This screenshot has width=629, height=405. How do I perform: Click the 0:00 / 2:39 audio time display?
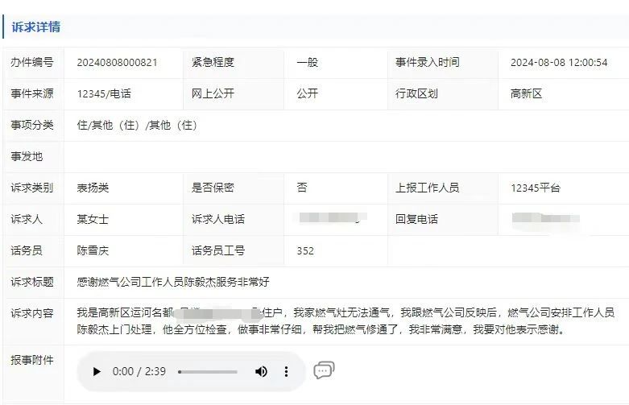coord(139,371)
